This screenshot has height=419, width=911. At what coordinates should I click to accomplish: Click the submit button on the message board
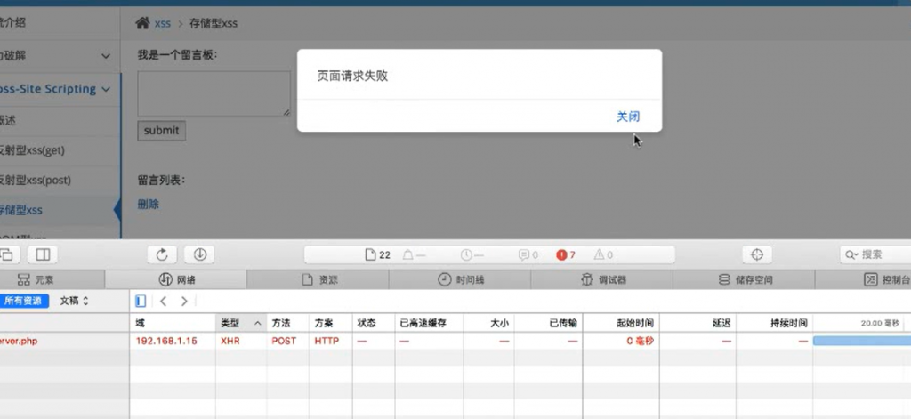(162, 131)
